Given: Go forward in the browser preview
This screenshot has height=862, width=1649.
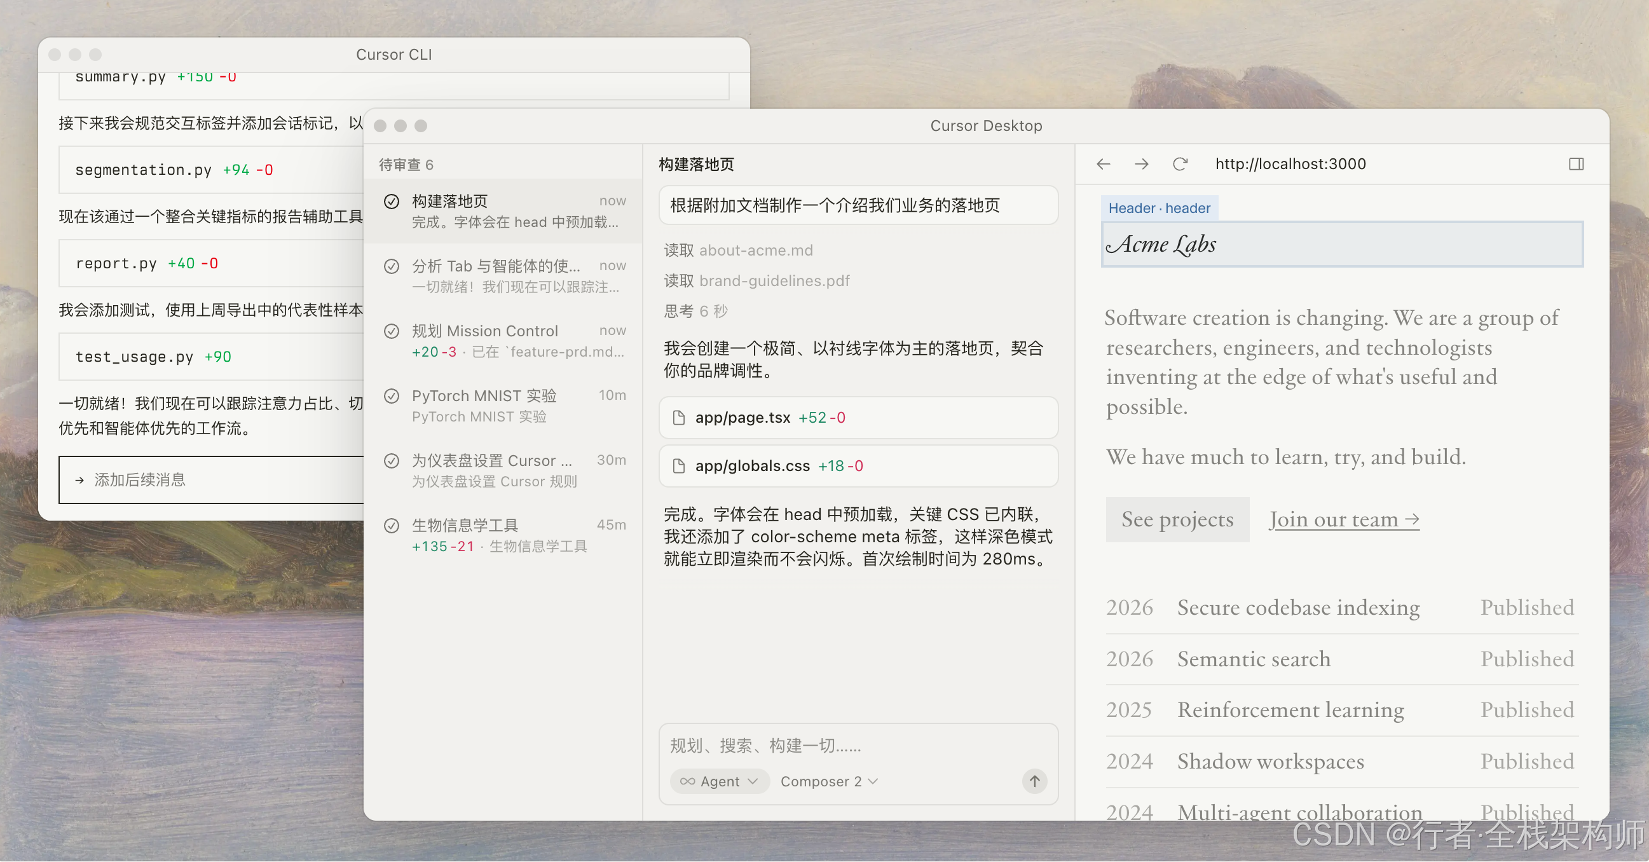Looking at the screenshot, I should pyautogui.click(x=1141, y=165).
